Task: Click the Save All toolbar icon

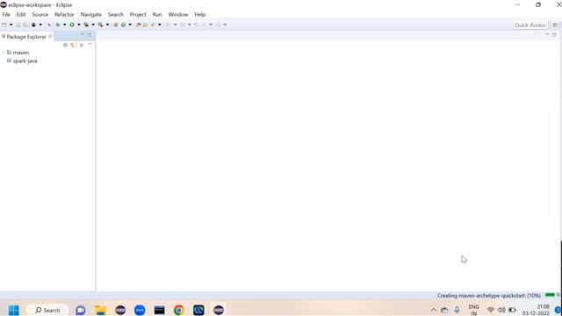Action: pyautogui.click(x=25, y=25)
